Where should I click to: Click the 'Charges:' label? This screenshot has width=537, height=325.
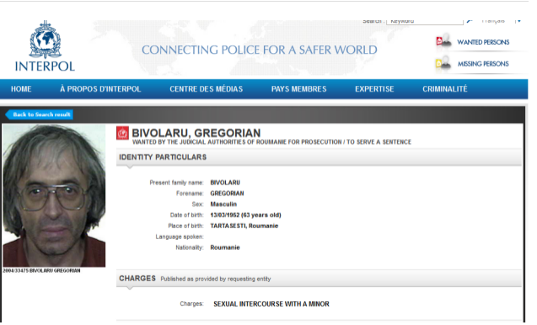pos(192,304)
